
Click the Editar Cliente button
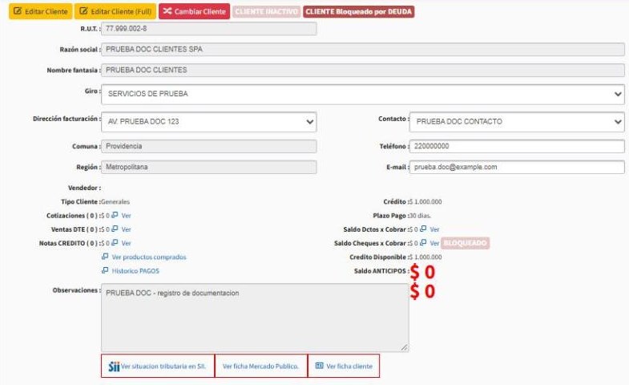click(x=41, y=11)
